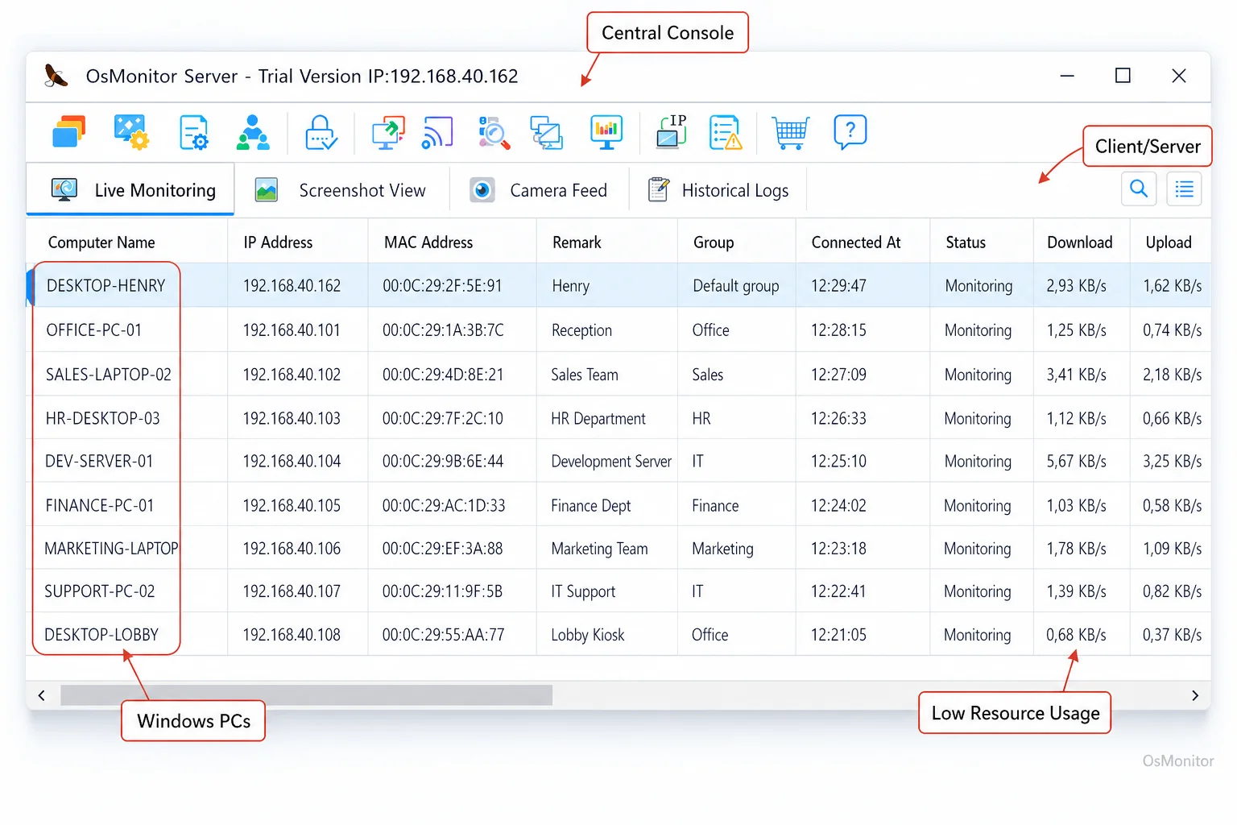Click upload value 0,37 KB/s
Screen dimensions: 1237x825
coord(1172,635)
